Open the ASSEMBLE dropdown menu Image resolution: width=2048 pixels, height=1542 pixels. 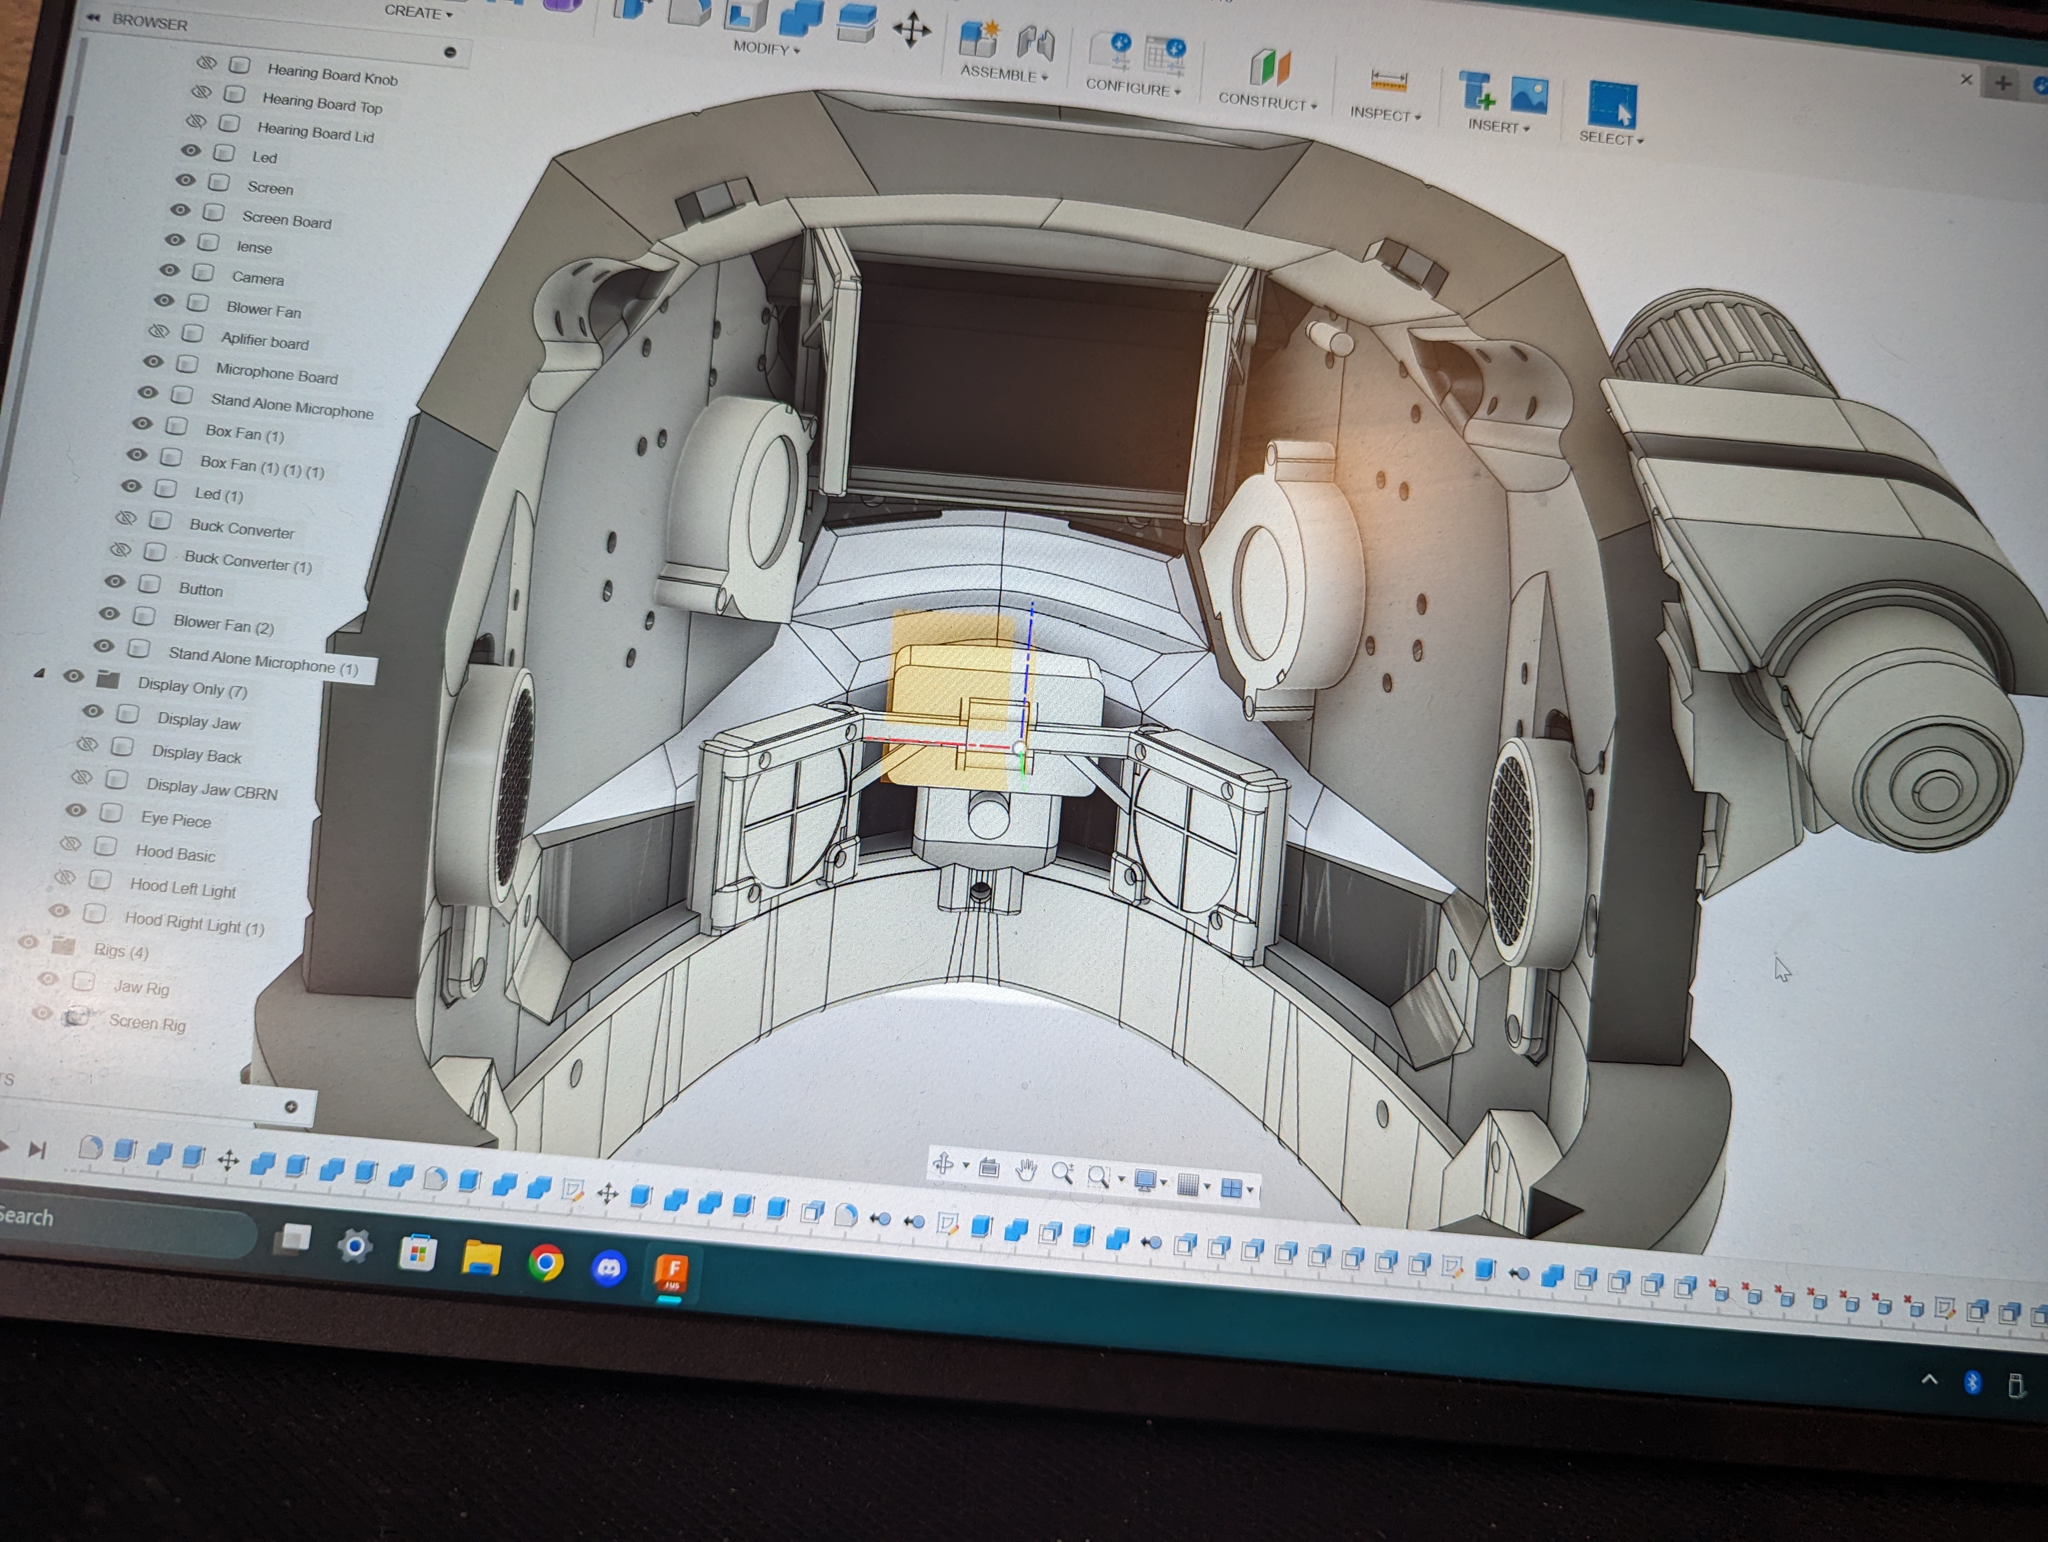[x=1003, y=73]
